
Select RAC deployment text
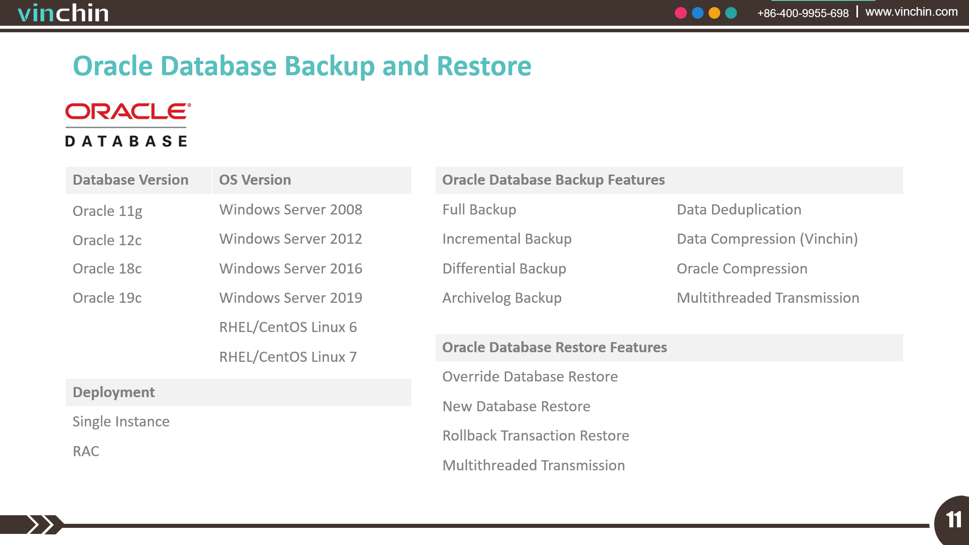point(86,451)
